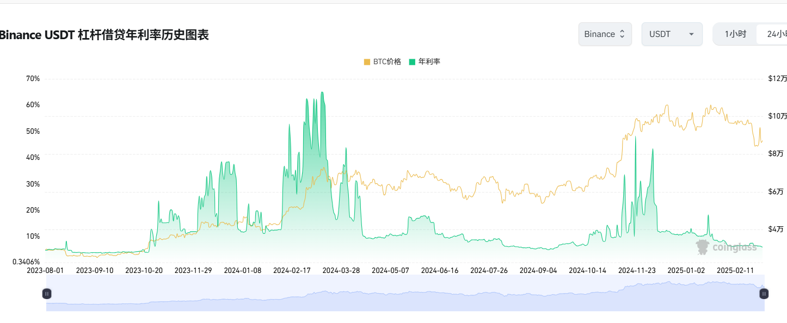The height and width of the screenshot is (323, 787).
Task: Open the Binance exchange dropdown
Action: (605, 34)
